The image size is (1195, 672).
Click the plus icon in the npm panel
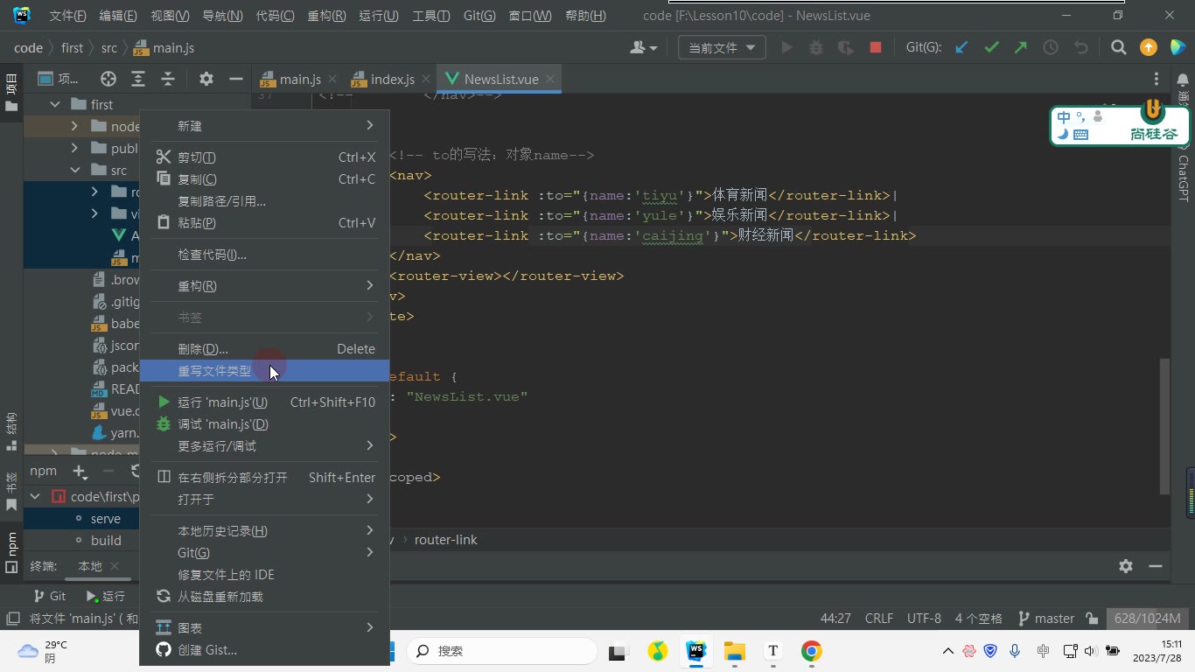80,472
